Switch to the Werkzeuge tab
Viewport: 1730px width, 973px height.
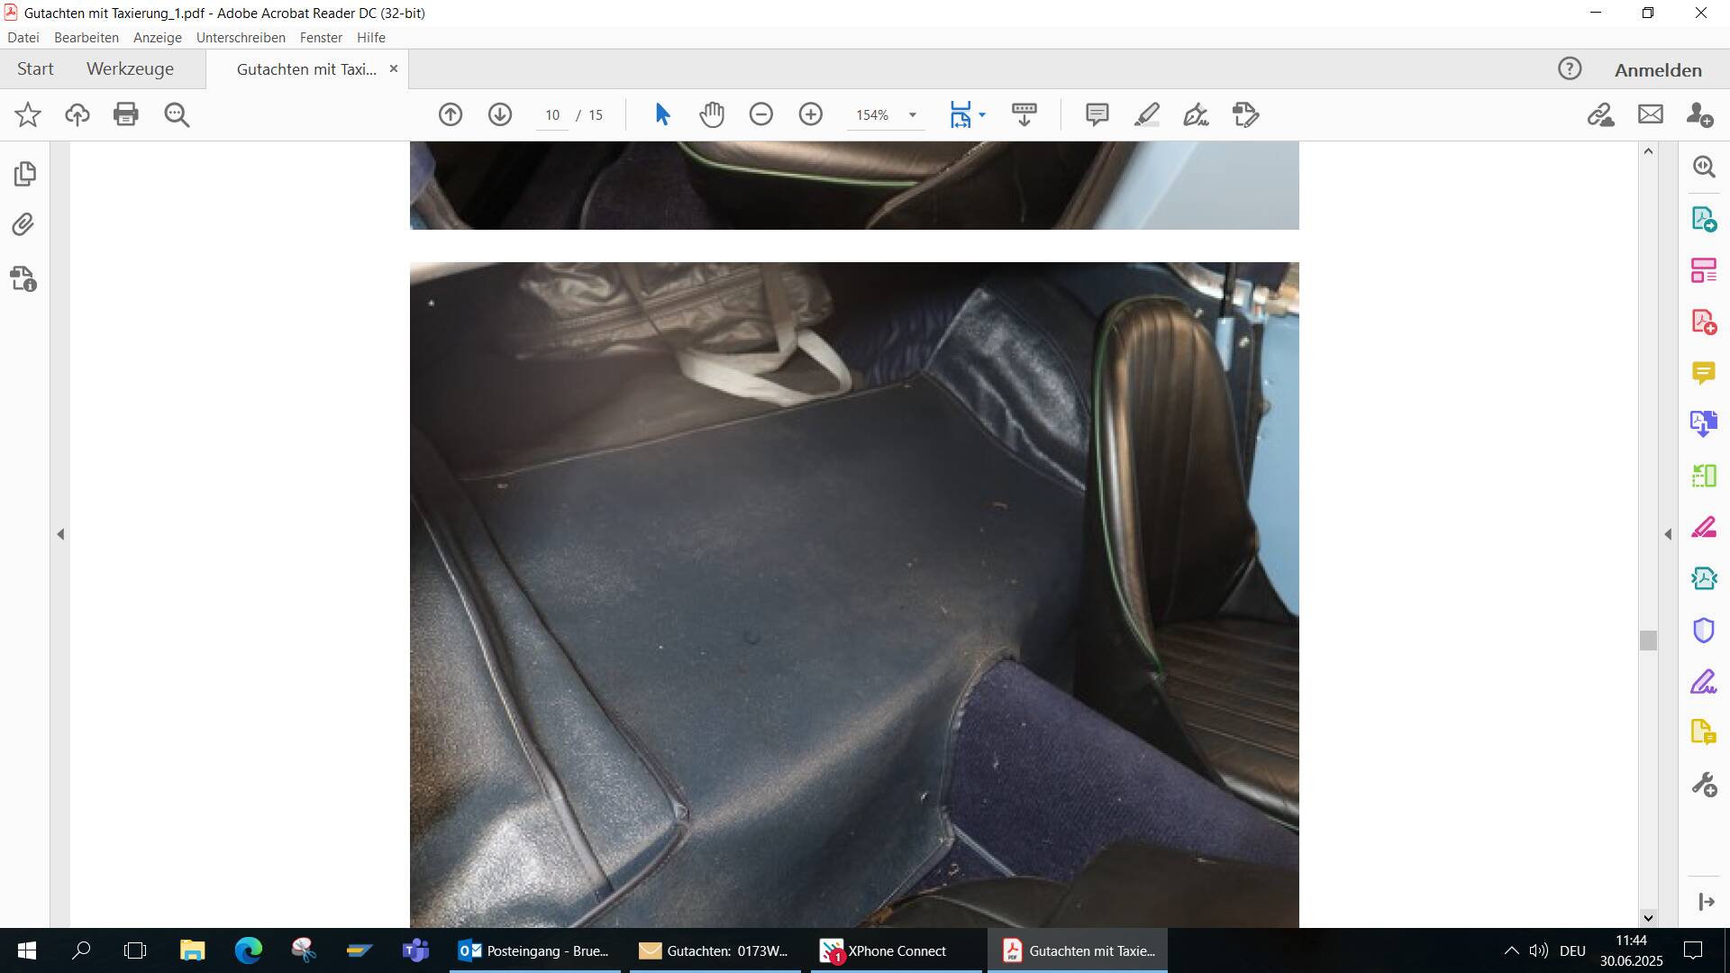[130, 69]
